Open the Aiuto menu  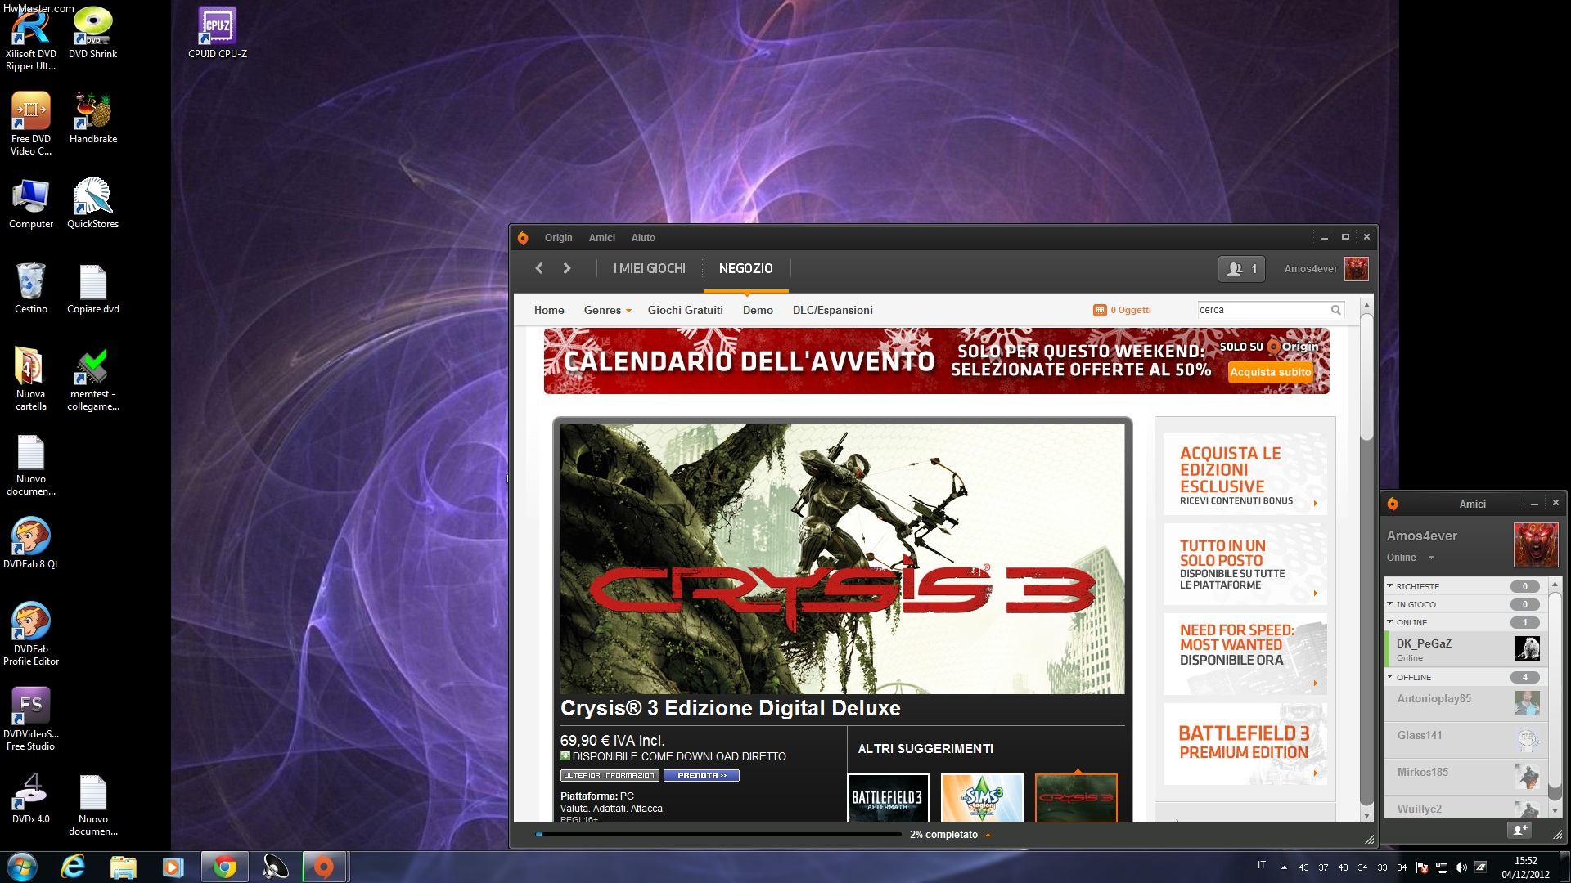643,238
